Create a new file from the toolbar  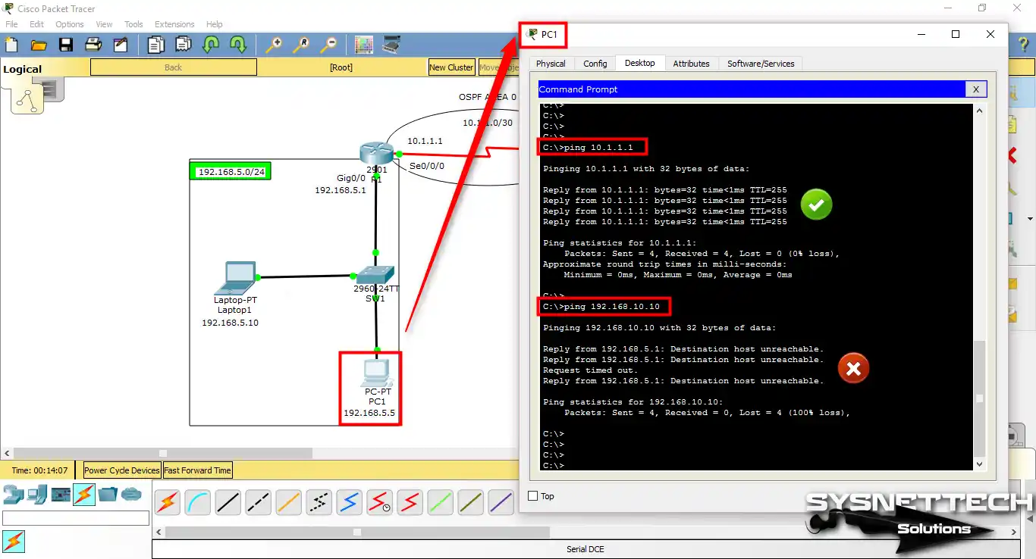pos(11,45)
